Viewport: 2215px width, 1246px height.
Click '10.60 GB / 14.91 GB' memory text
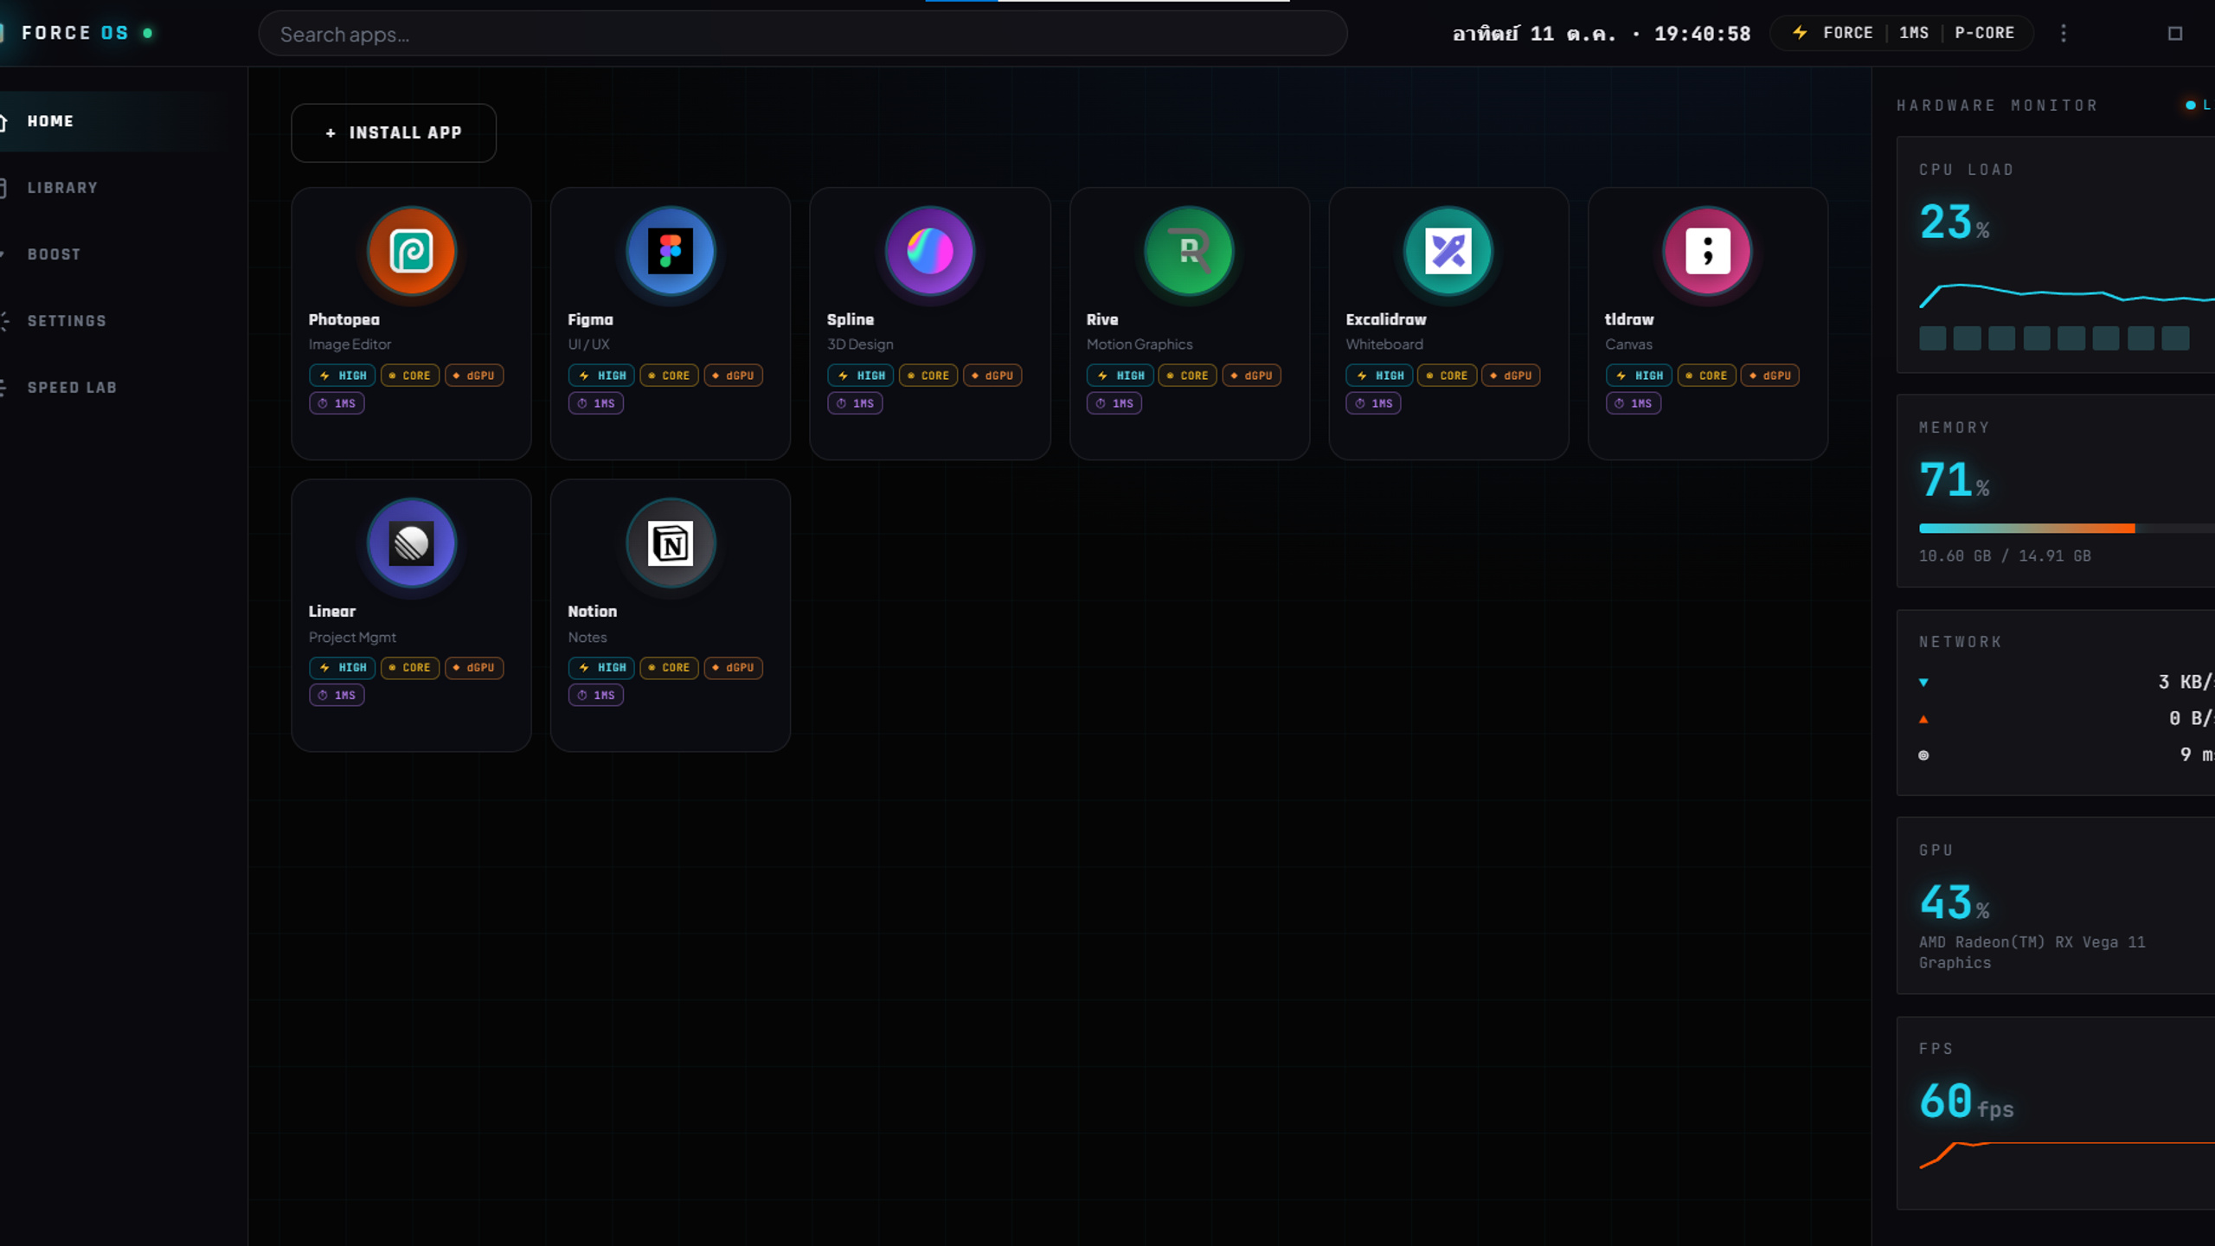coord(2005,556)
